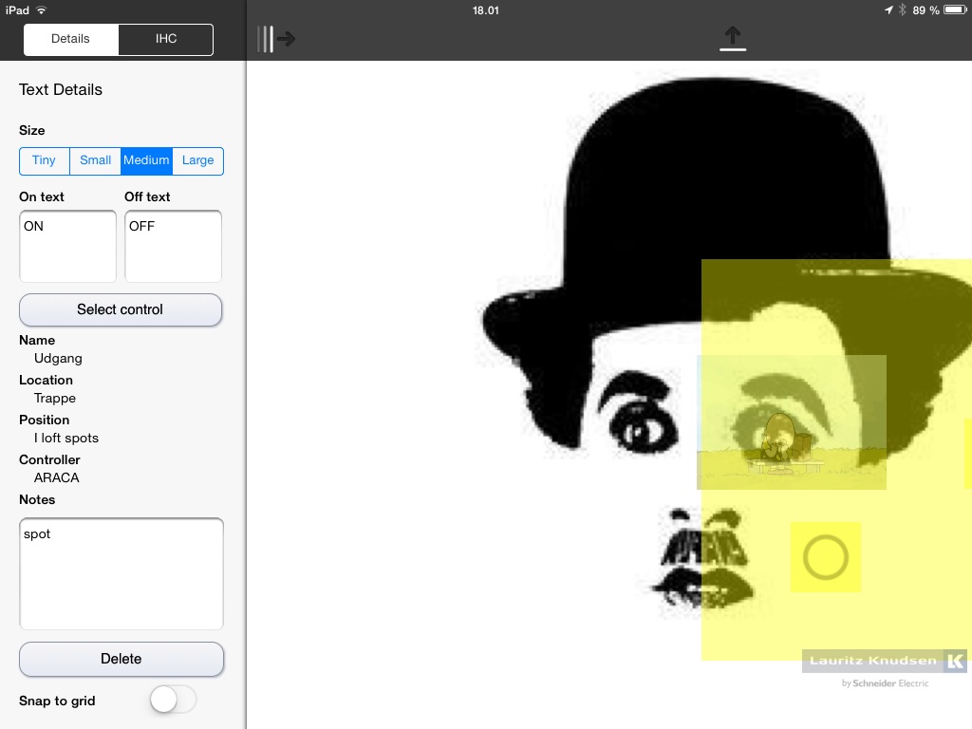Toggle the Snap to grid switch

tap(173, 700)
